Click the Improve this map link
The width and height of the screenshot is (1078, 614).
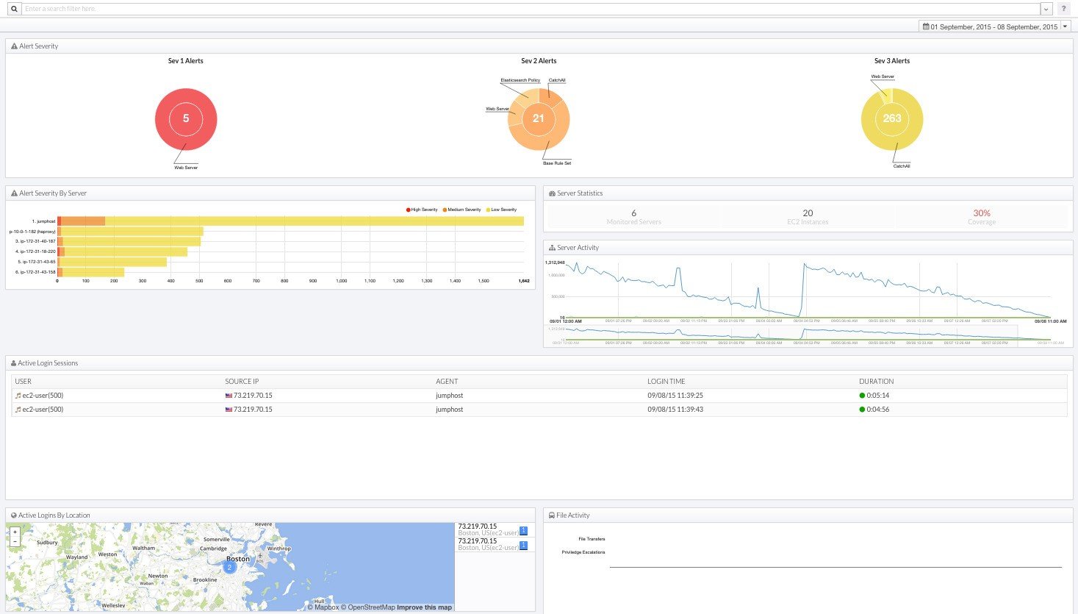425,607
